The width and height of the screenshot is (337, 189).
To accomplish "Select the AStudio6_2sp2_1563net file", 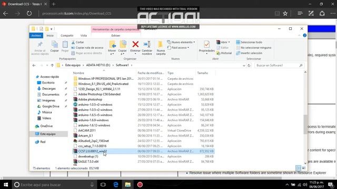I will coord(93,141).
